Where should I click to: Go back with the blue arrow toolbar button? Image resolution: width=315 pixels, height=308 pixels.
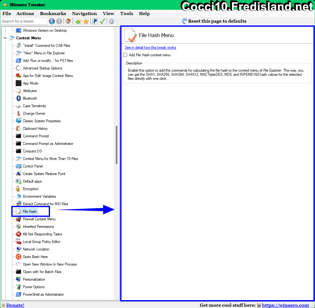[52, 21]
